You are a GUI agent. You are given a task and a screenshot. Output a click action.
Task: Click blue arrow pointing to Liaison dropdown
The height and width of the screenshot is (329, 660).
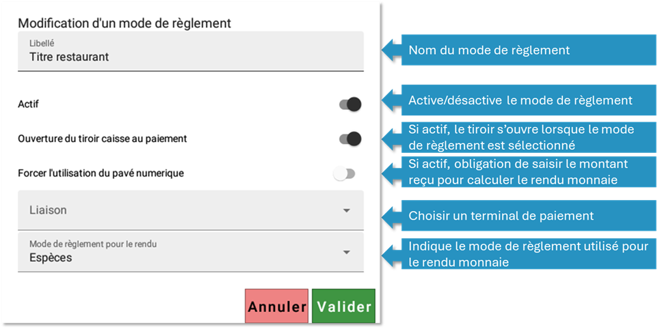pos(388,215)
